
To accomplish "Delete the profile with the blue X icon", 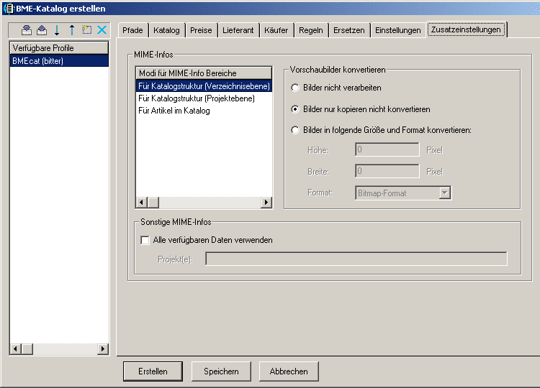I will pyautogui.click(x=102, y=30).
